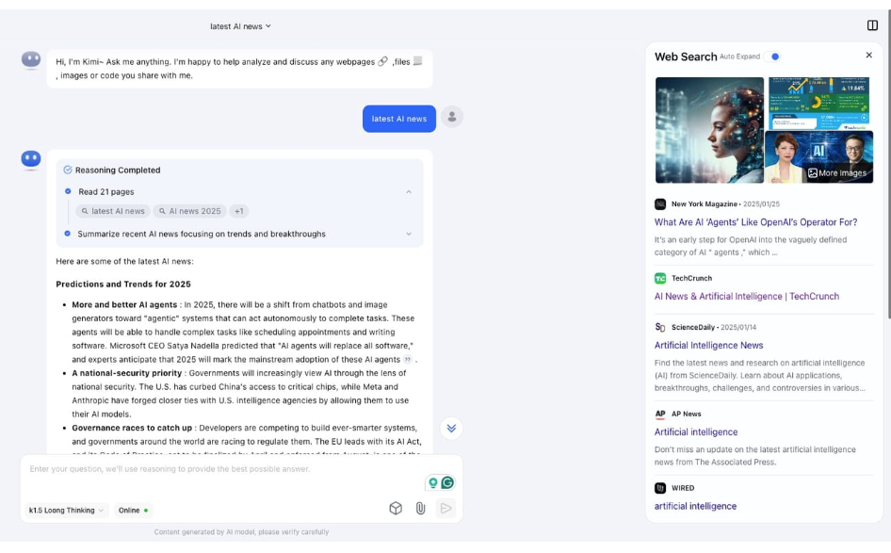The image size is (891, 553).
Task: Click 'Governance races to catch up' text
Action: pyautogui.click(x=132, y=428)
